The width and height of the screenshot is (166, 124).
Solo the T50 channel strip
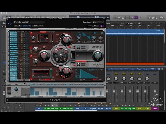pyautogui.click(x=41, y=106)
